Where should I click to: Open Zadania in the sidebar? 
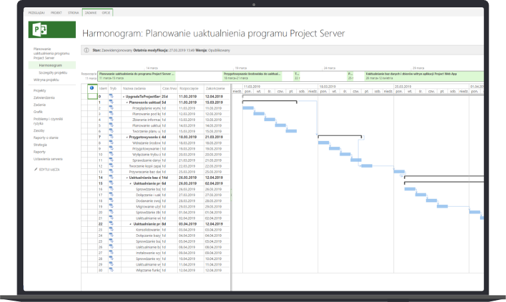tap(39, 104)
